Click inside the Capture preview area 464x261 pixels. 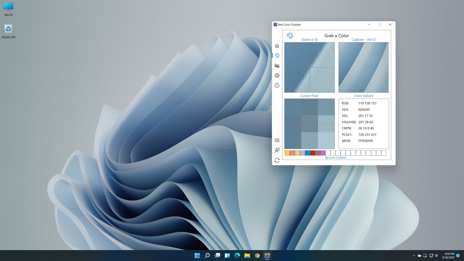(x=363, y=67)
